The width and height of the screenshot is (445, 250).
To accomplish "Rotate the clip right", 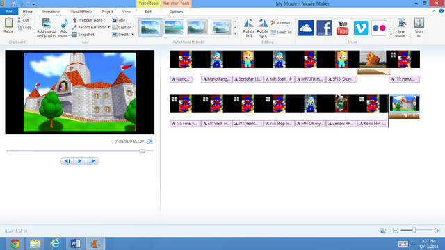I will pos(263,28).
